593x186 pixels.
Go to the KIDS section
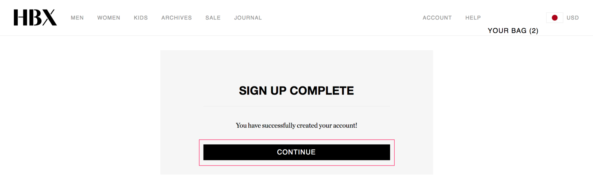(141, 18)
